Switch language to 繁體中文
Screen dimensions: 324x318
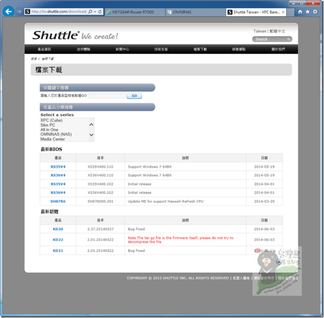pos(277,31)
